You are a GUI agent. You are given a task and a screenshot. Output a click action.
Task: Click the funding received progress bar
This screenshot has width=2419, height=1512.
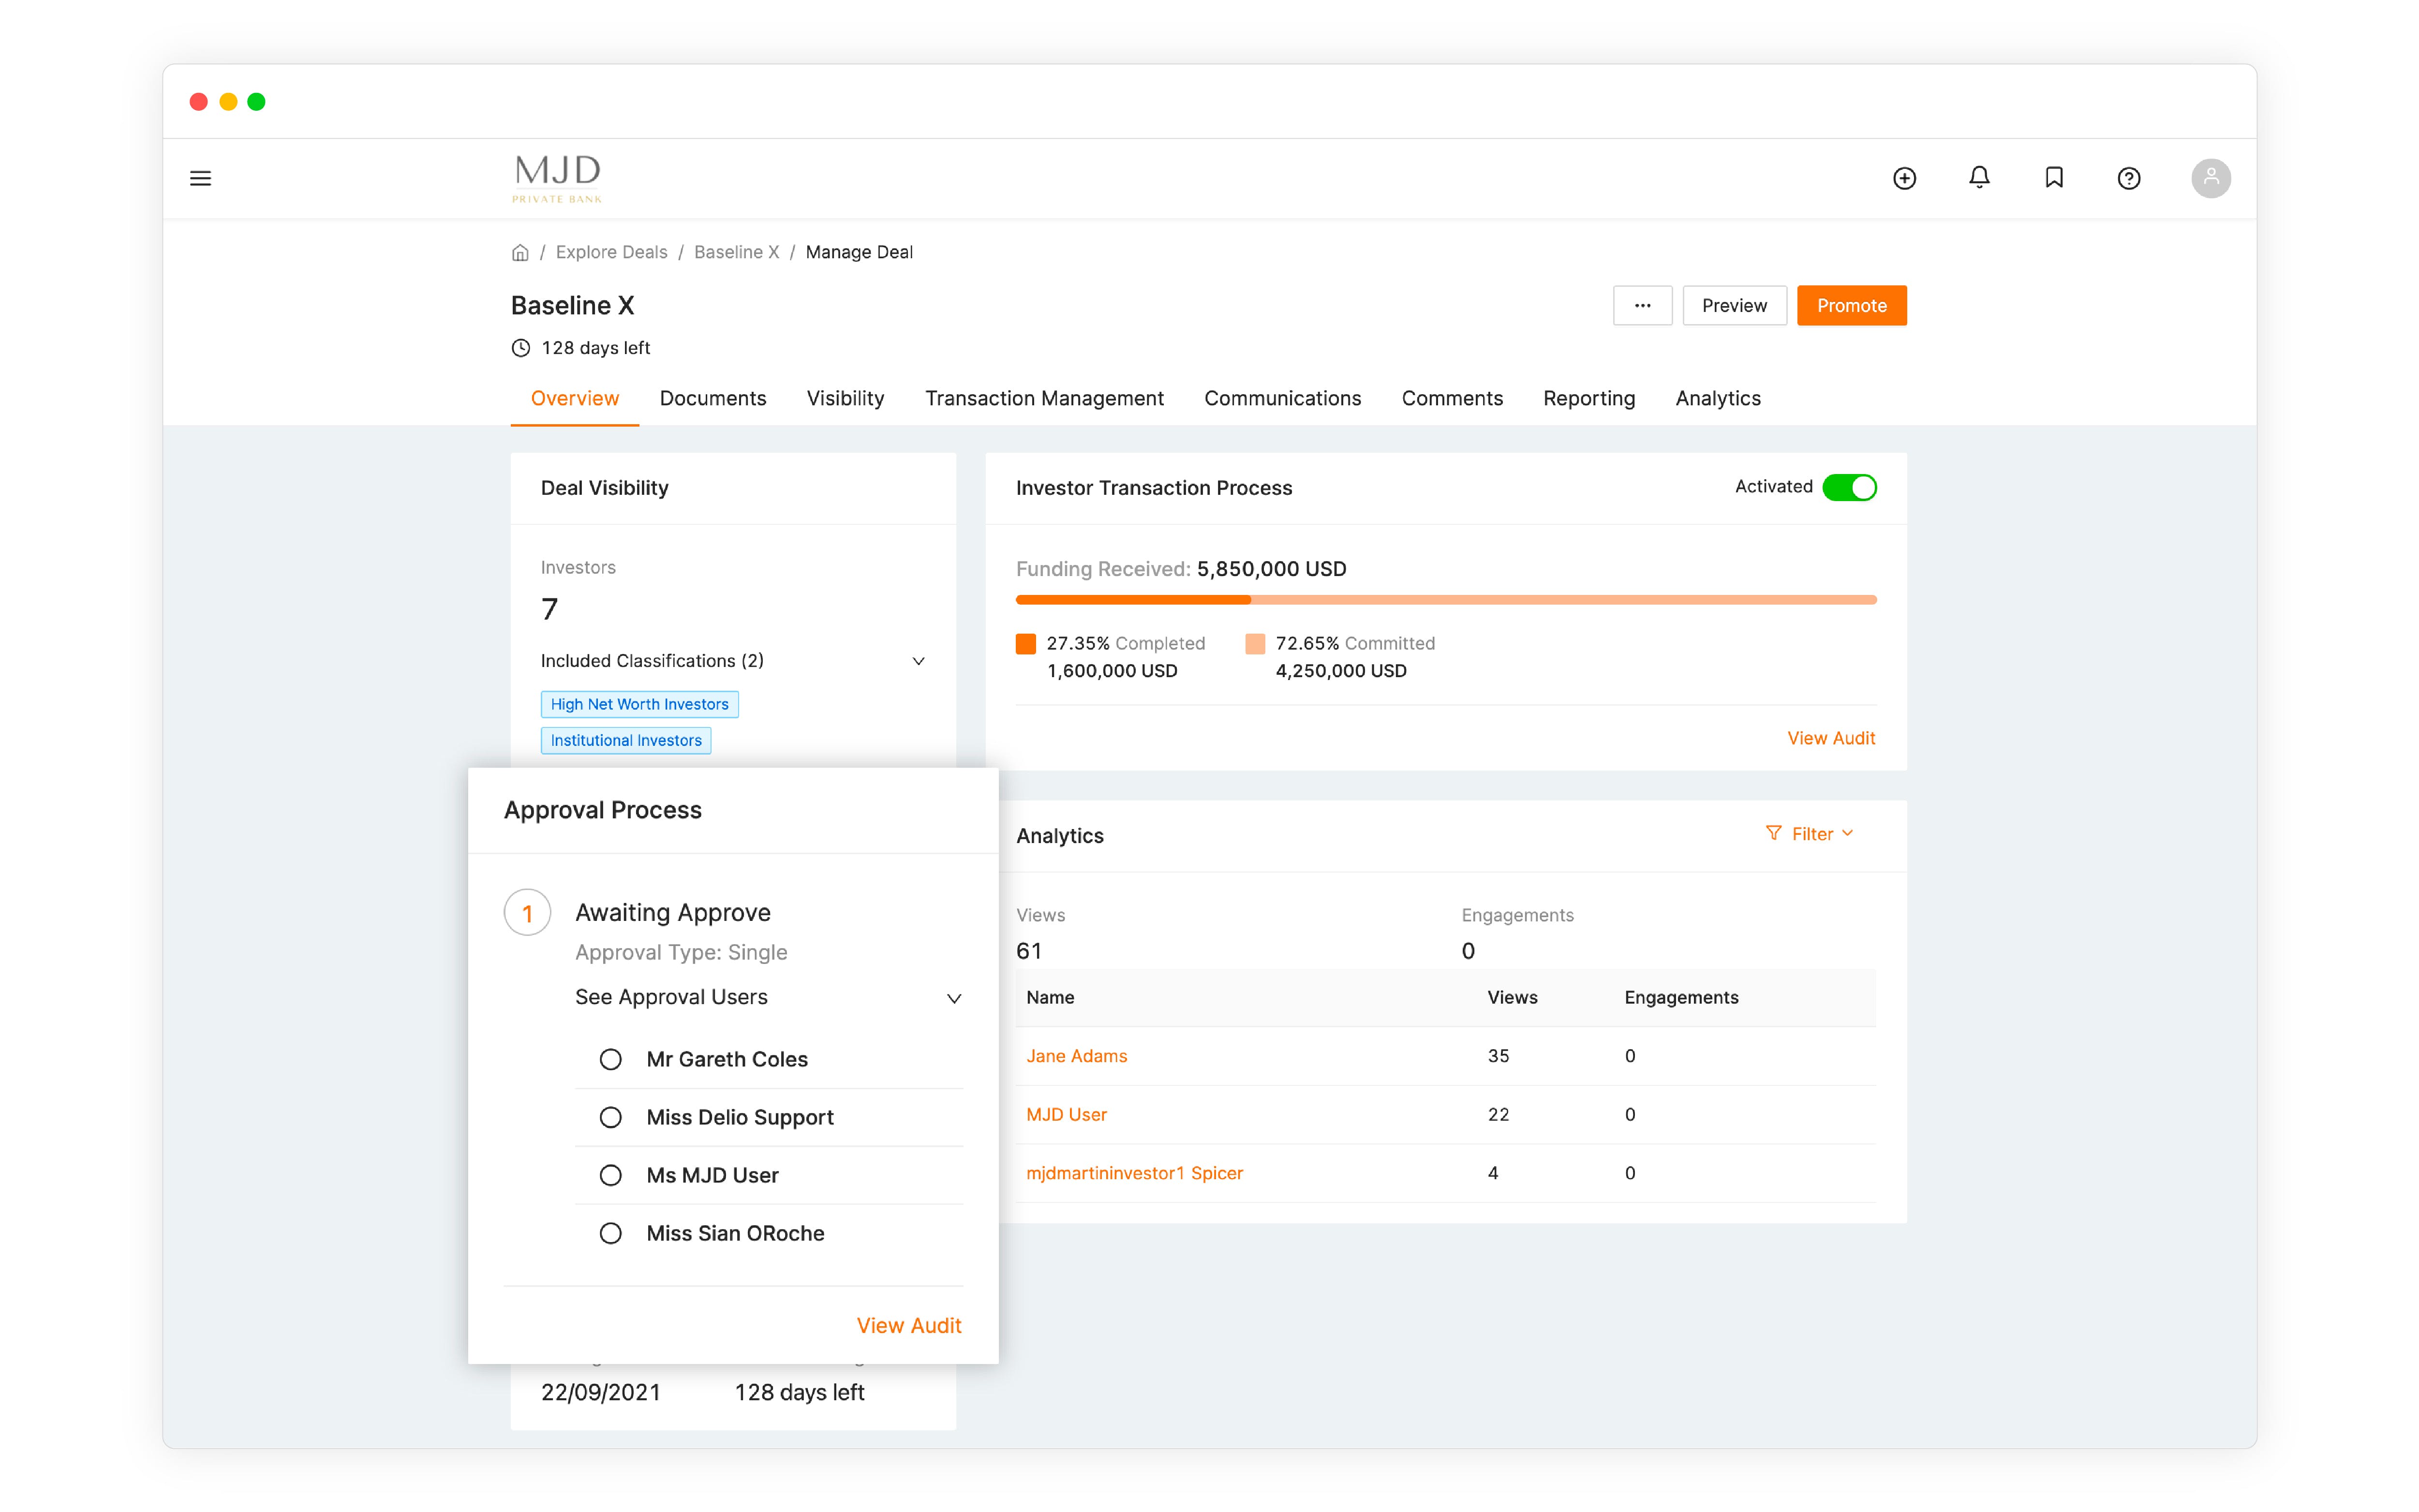point(1445,600)
